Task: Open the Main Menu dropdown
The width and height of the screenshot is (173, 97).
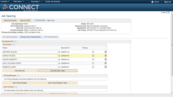Action: [x=19, y=2]
